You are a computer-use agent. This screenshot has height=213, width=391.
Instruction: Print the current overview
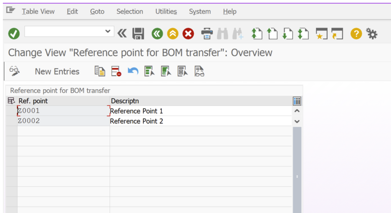[x=207, y=33]
